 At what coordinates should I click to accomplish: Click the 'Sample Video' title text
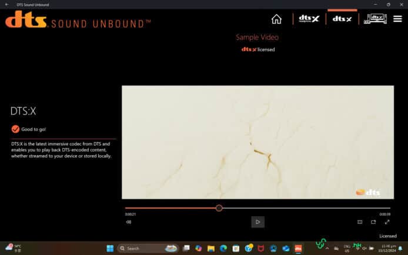[257, 37]
